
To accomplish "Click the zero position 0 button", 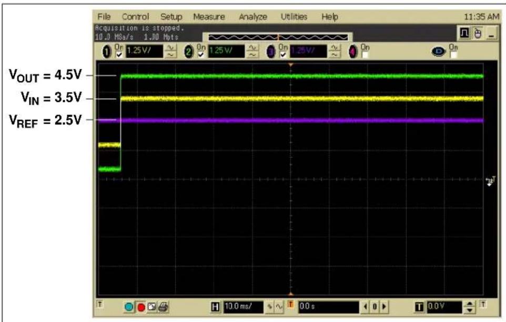I will 375,307.
